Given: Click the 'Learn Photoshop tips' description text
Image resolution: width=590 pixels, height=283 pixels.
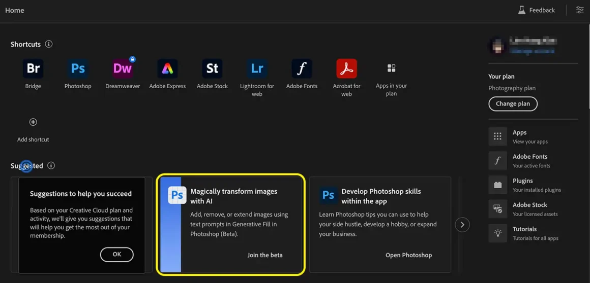Looking at the screenshot, I should pos(378,225).
